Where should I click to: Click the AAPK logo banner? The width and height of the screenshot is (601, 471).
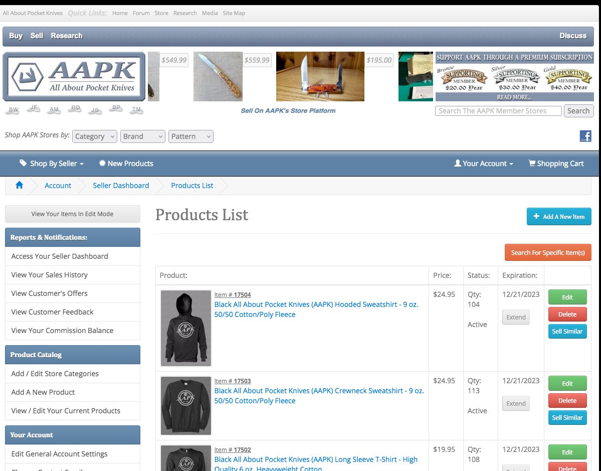coord(74,76)
